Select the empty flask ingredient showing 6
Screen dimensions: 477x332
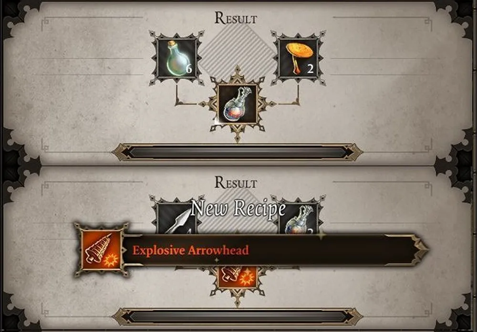[176, 58]
